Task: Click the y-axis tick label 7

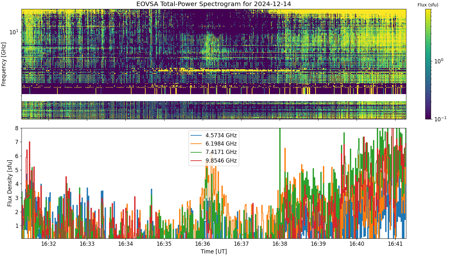Action: click(17, 142)
